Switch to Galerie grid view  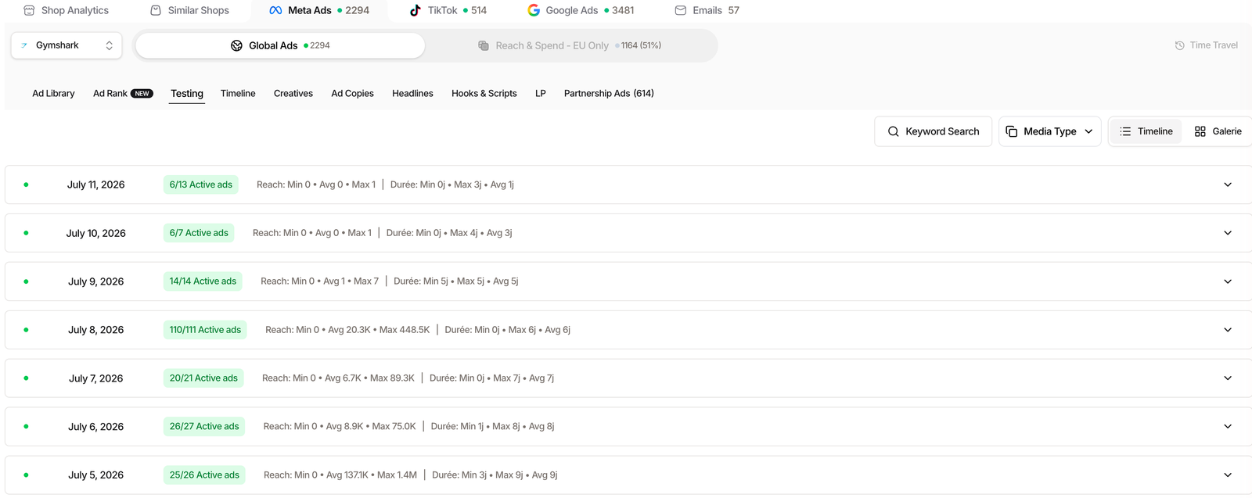(1218, 131)
